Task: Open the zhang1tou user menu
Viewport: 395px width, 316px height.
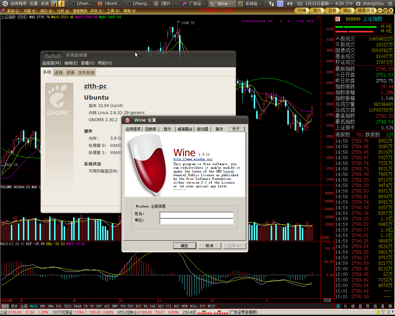Action: pos(370,3)
